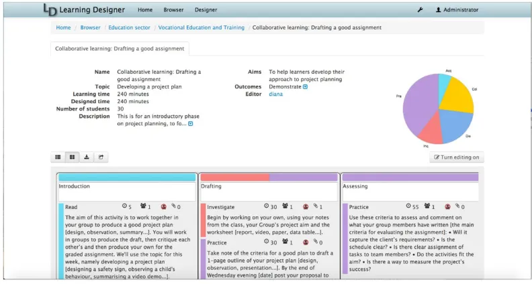Image resolution: width=532 pixels, height=284 pixels.
Task: Switch to grid view icon
Action: [73, 157]
